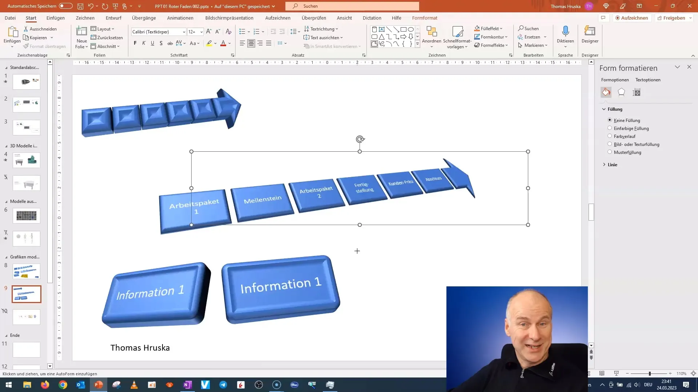Expand the Linie section in Form formatieren
The width and height of the screenshot is (698, 392).
click(605, 165)
